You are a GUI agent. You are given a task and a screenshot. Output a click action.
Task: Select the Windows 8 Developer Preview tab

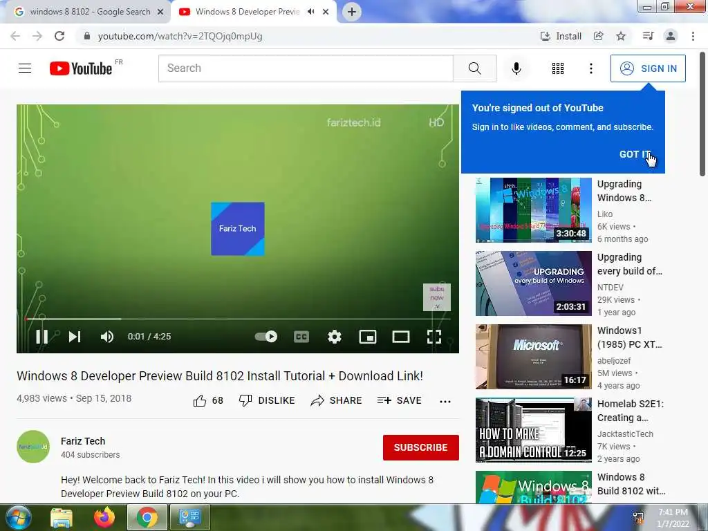(248, 12)
